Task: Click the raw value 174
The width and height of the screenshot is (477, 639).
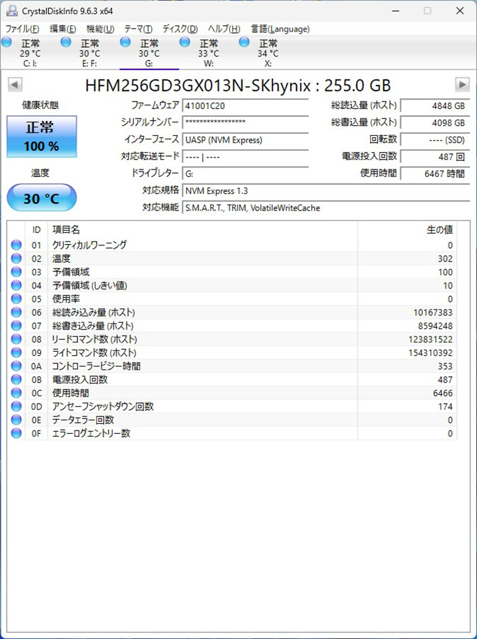Action: (445, 407)
